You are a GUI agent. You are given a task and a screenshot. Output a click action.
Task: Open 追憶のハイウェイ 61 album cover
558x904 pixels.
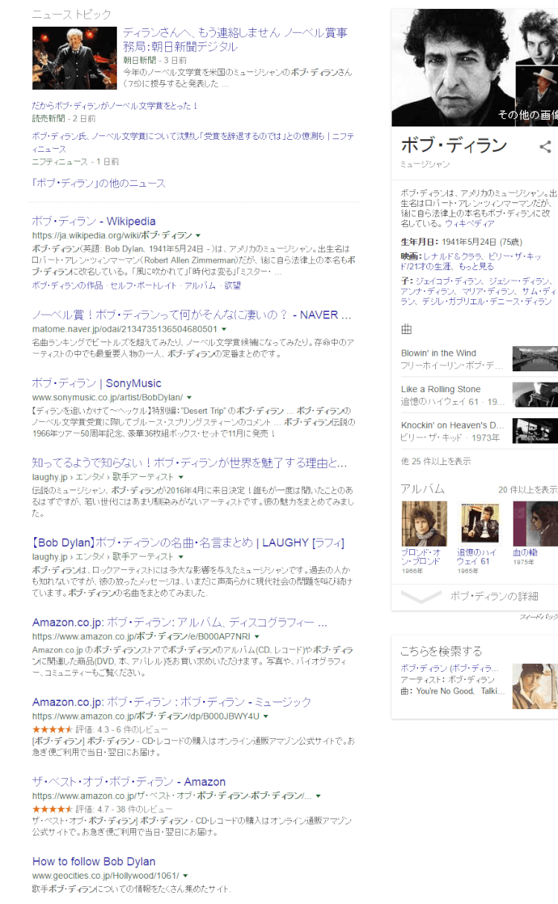point(480,524)
